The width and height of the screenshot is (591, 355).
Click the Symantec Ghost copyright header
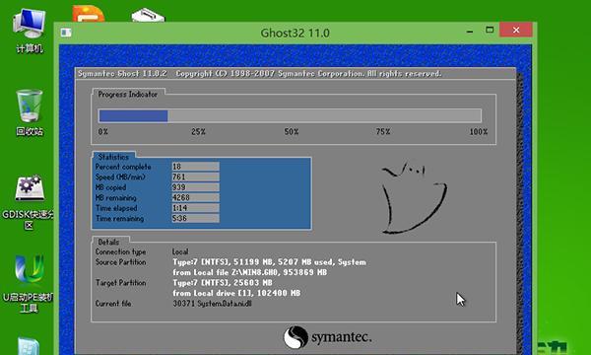pyautogui.click(x=259, y=74)
